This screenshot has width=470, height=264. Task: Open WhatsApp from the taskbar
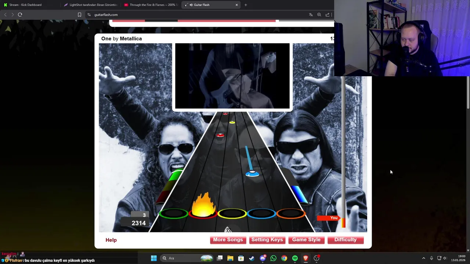pos(273,258)
